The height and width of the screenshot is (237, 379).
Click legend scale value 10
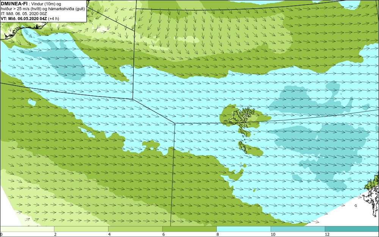pyautogui.click(x=273, y=234)
